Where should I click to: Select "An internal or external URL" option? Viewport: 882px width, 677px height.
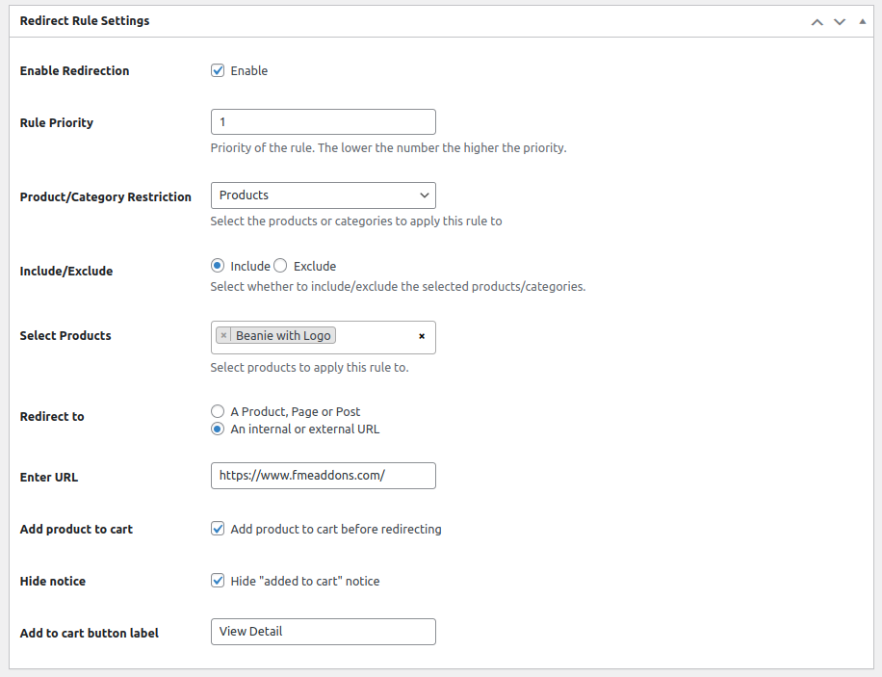[218, 429]
